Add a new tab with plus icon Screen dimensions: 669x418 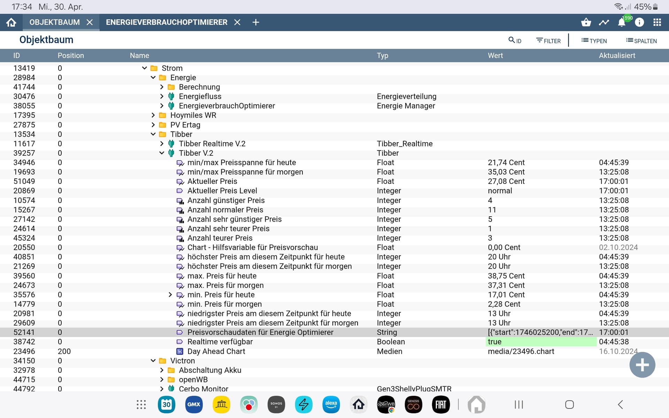tap(256, 22)
